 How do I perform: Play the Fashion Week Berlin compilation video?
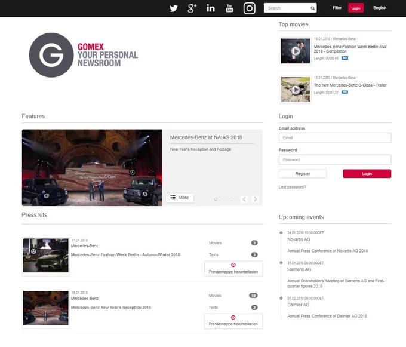click(x=296, y=51)
